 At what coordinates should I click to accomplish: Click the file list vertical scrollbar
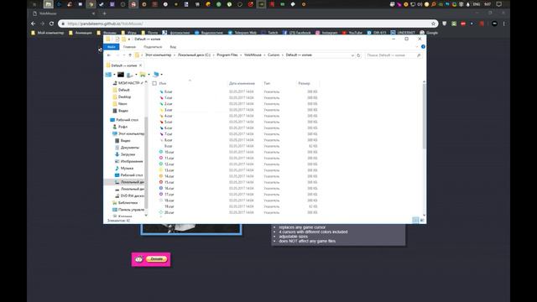424,117
